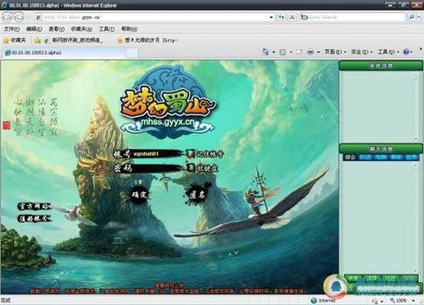Click the search magnifier icon
Screen dimensions: 424x305
click(x=411, y=17)
